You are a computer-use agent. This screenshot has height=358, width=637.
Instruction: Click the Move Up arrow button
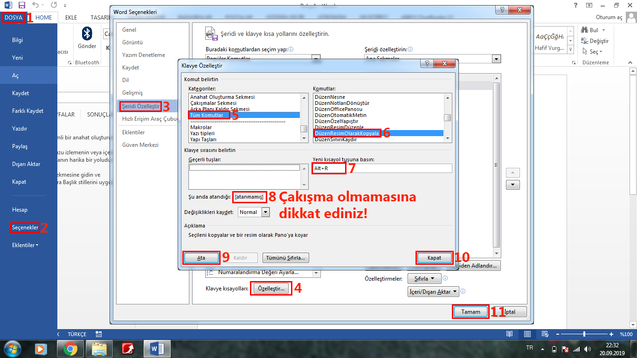[x=513, y=172]
